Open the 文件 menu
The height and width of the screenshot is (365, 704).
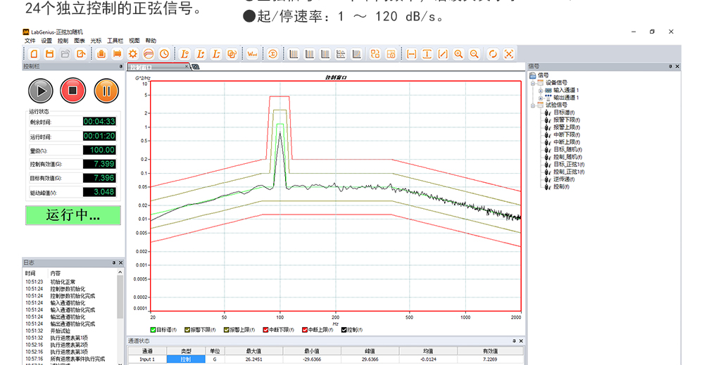tap(30, 41)
